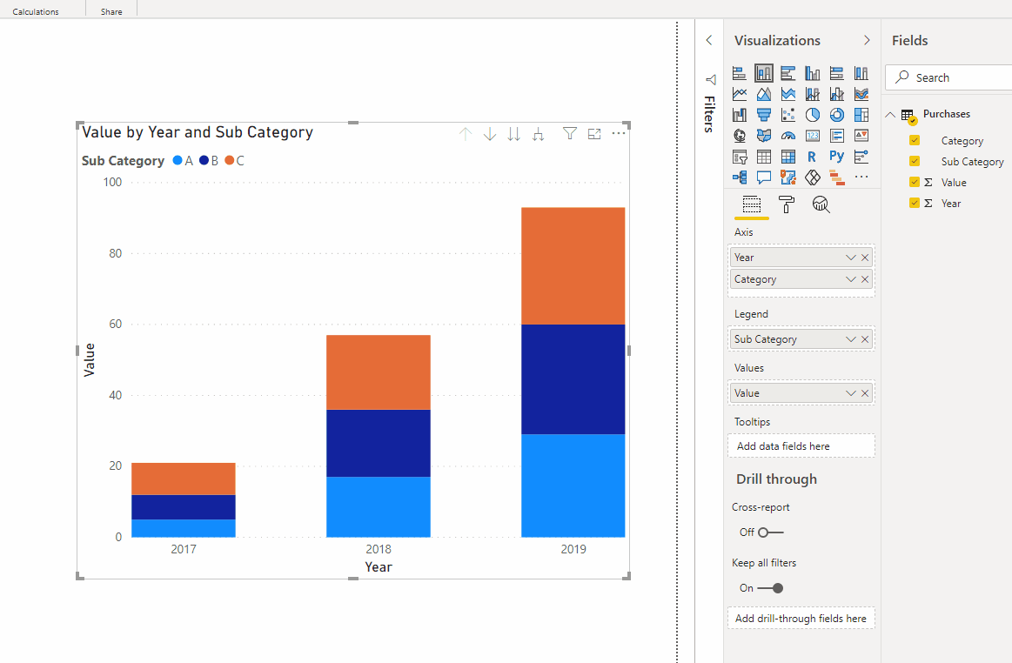Select the scatter chart visual
The height and width of the screenshot is (663, 1012).
[x=788, y=115]
